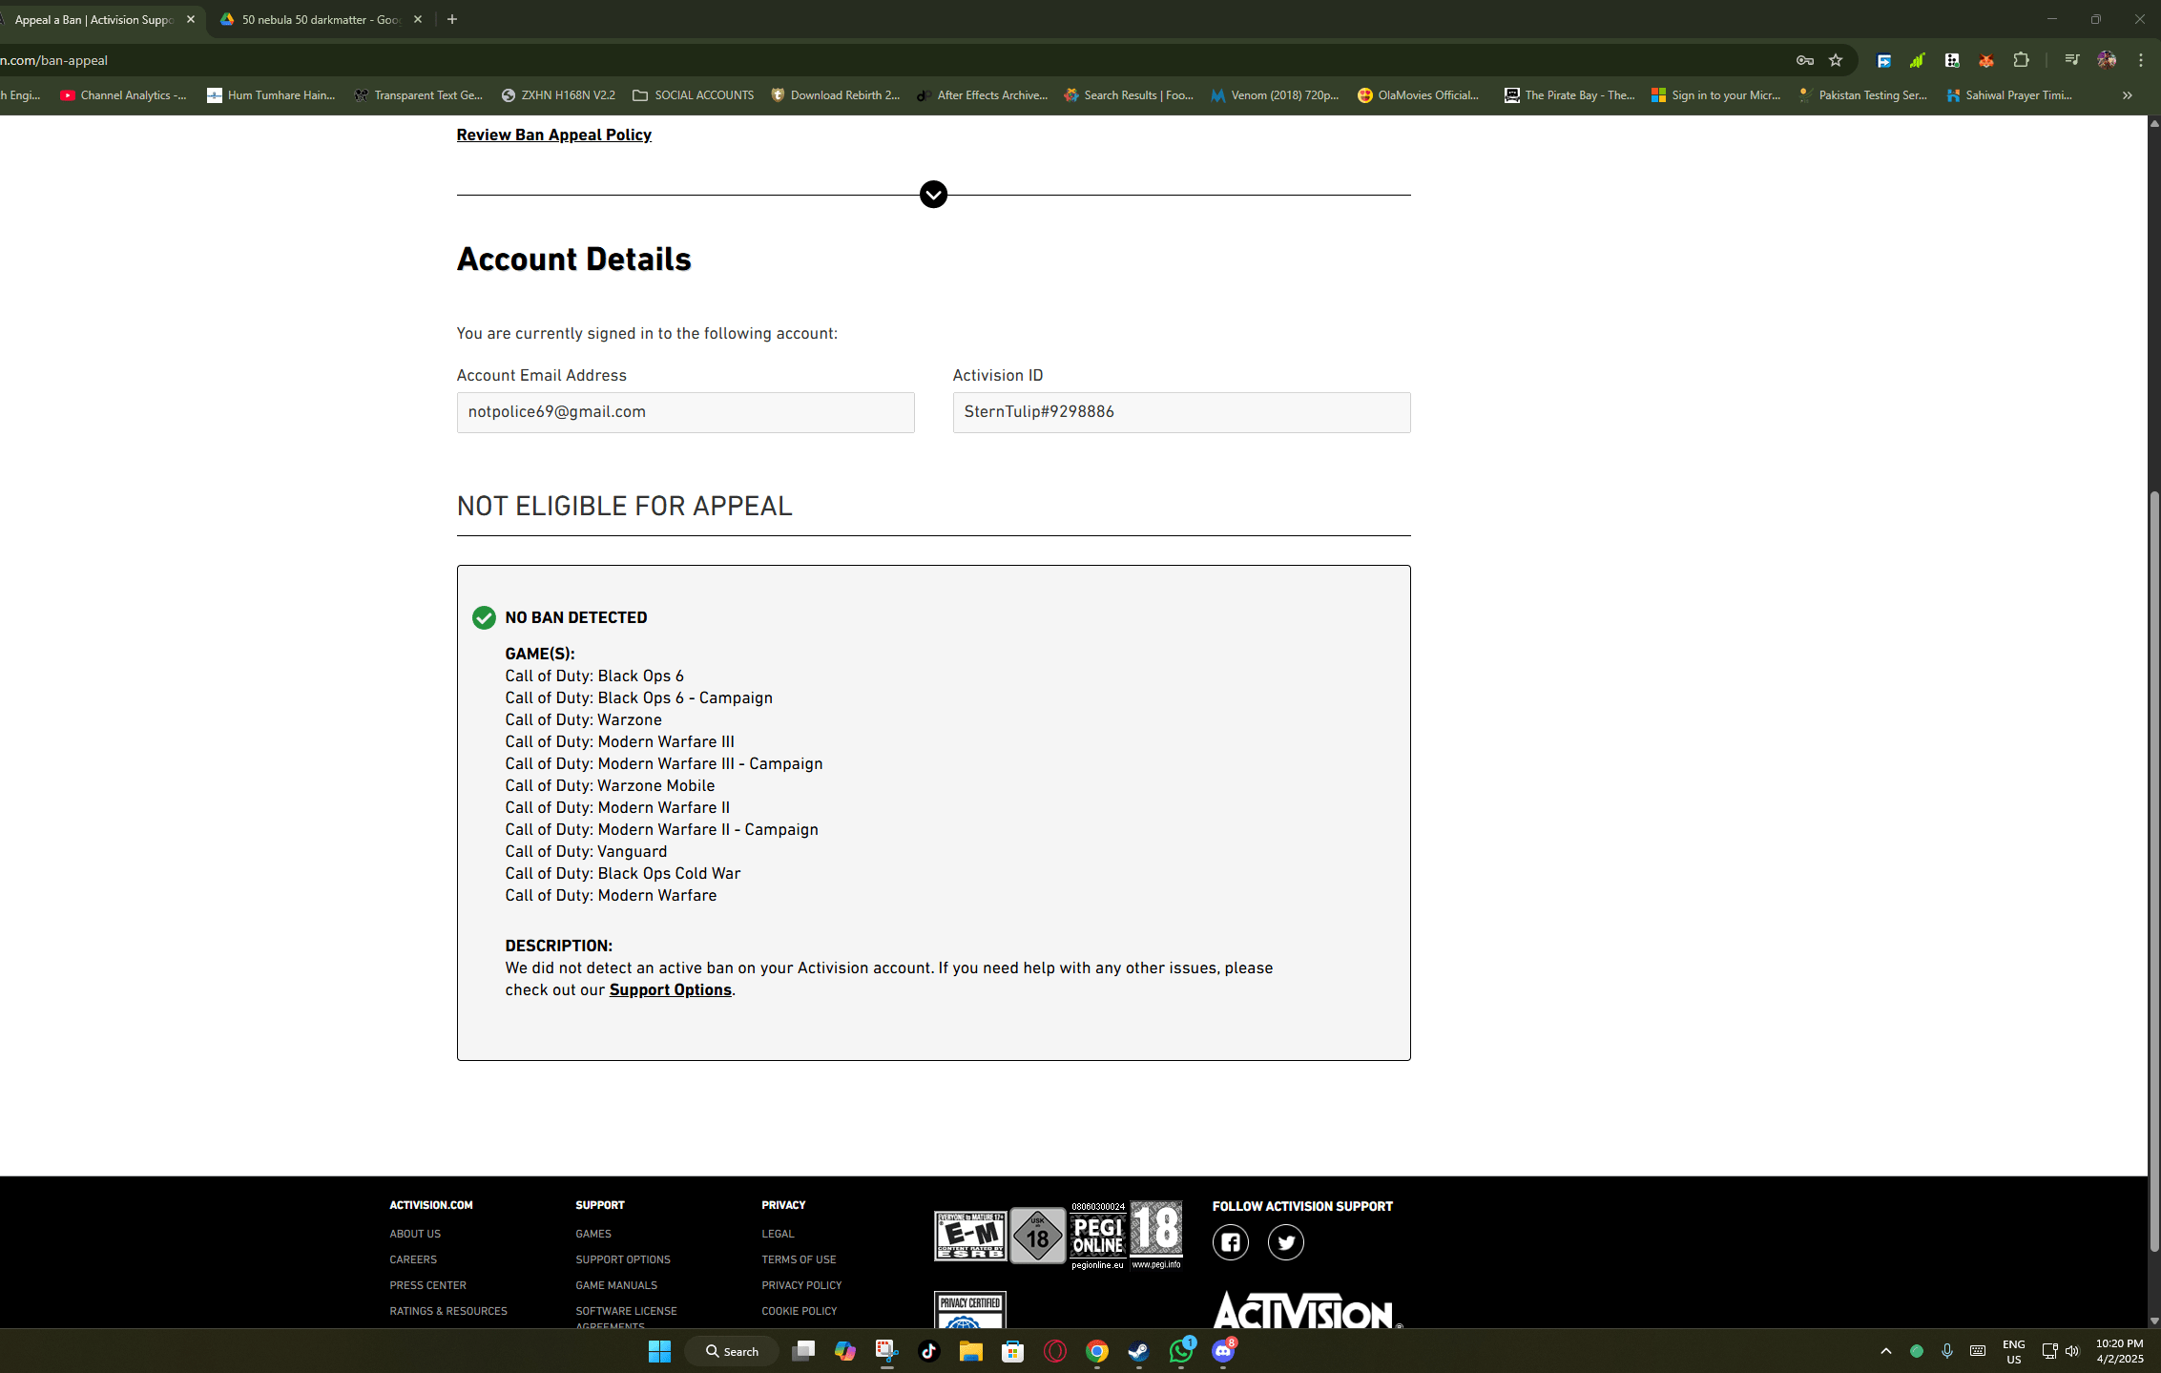Collapse section with the chevron-down circle

(x=933, y=195)
